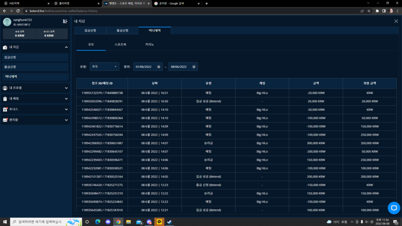Select the 모두 filter tab
Screen dimensions: 402x226
tap(91, 45)
